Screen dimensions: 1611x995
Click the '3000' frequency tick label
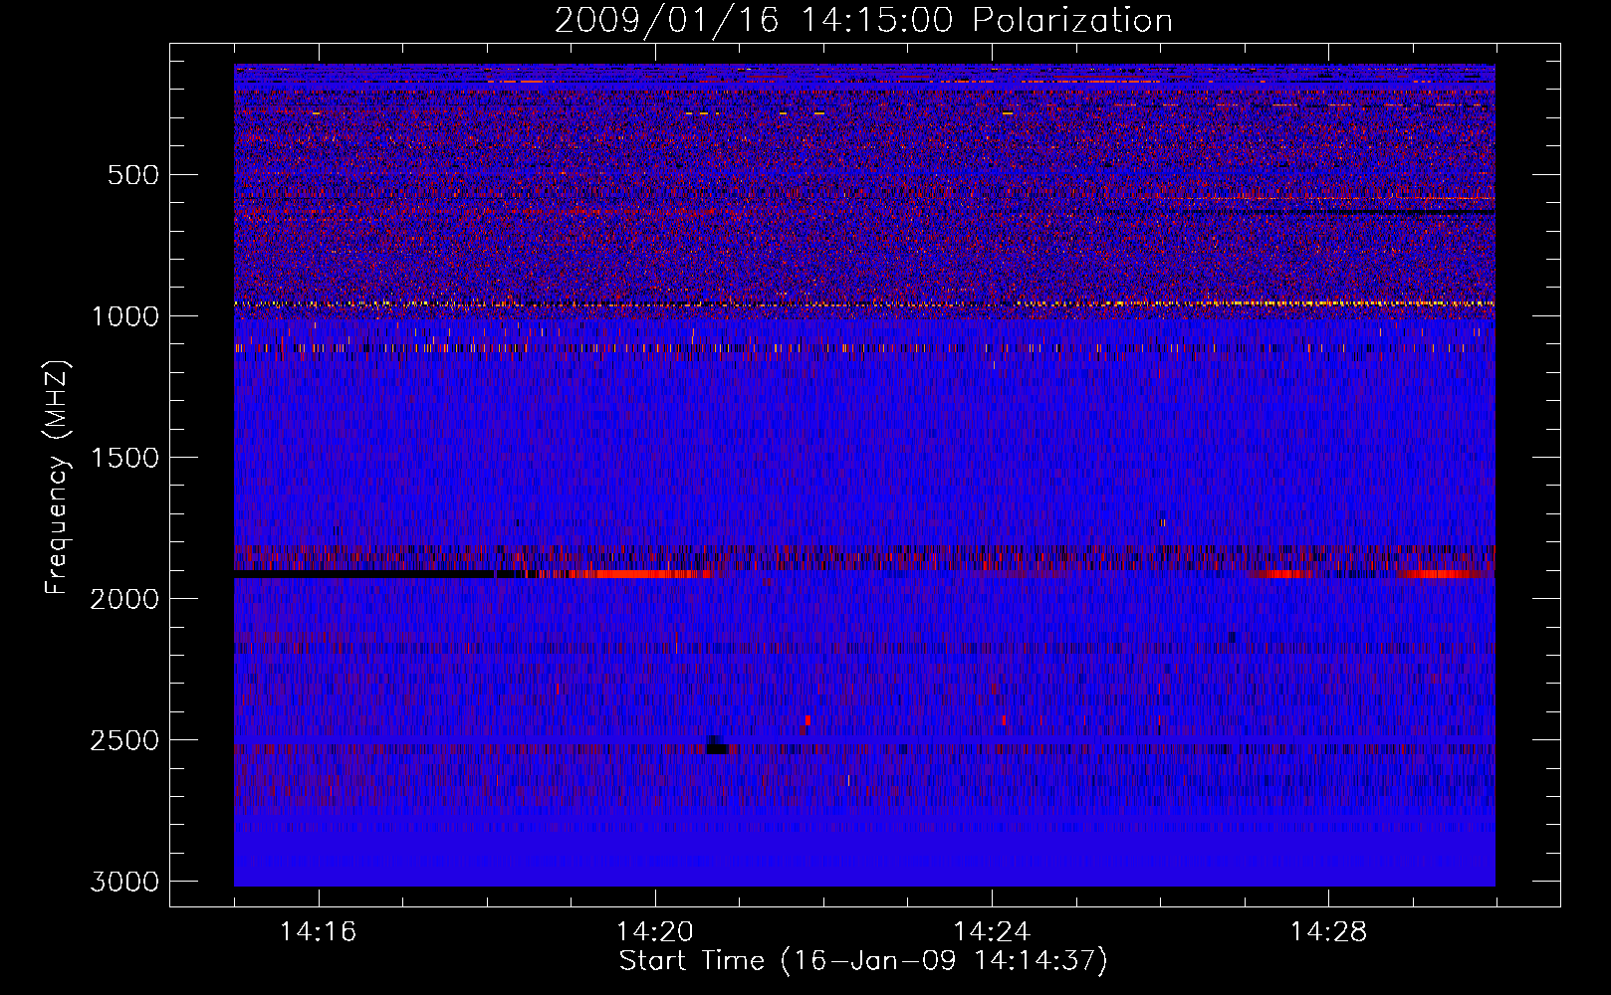click(124, 882)
